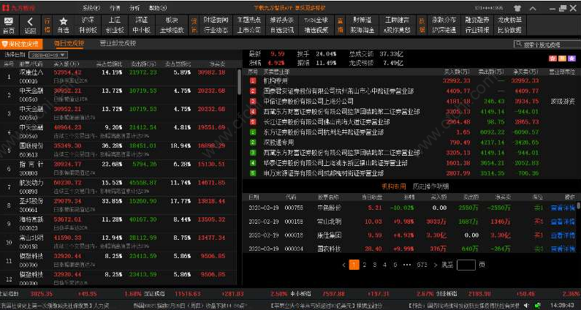Screen dimensions: 581x310
Task: Click 国泰君安证券 brokerage row
Action: point(412,91)
